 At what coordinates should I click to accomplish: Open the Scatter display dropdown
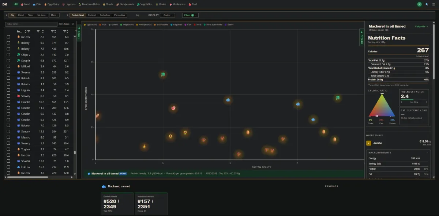click(x=168, y=15)
